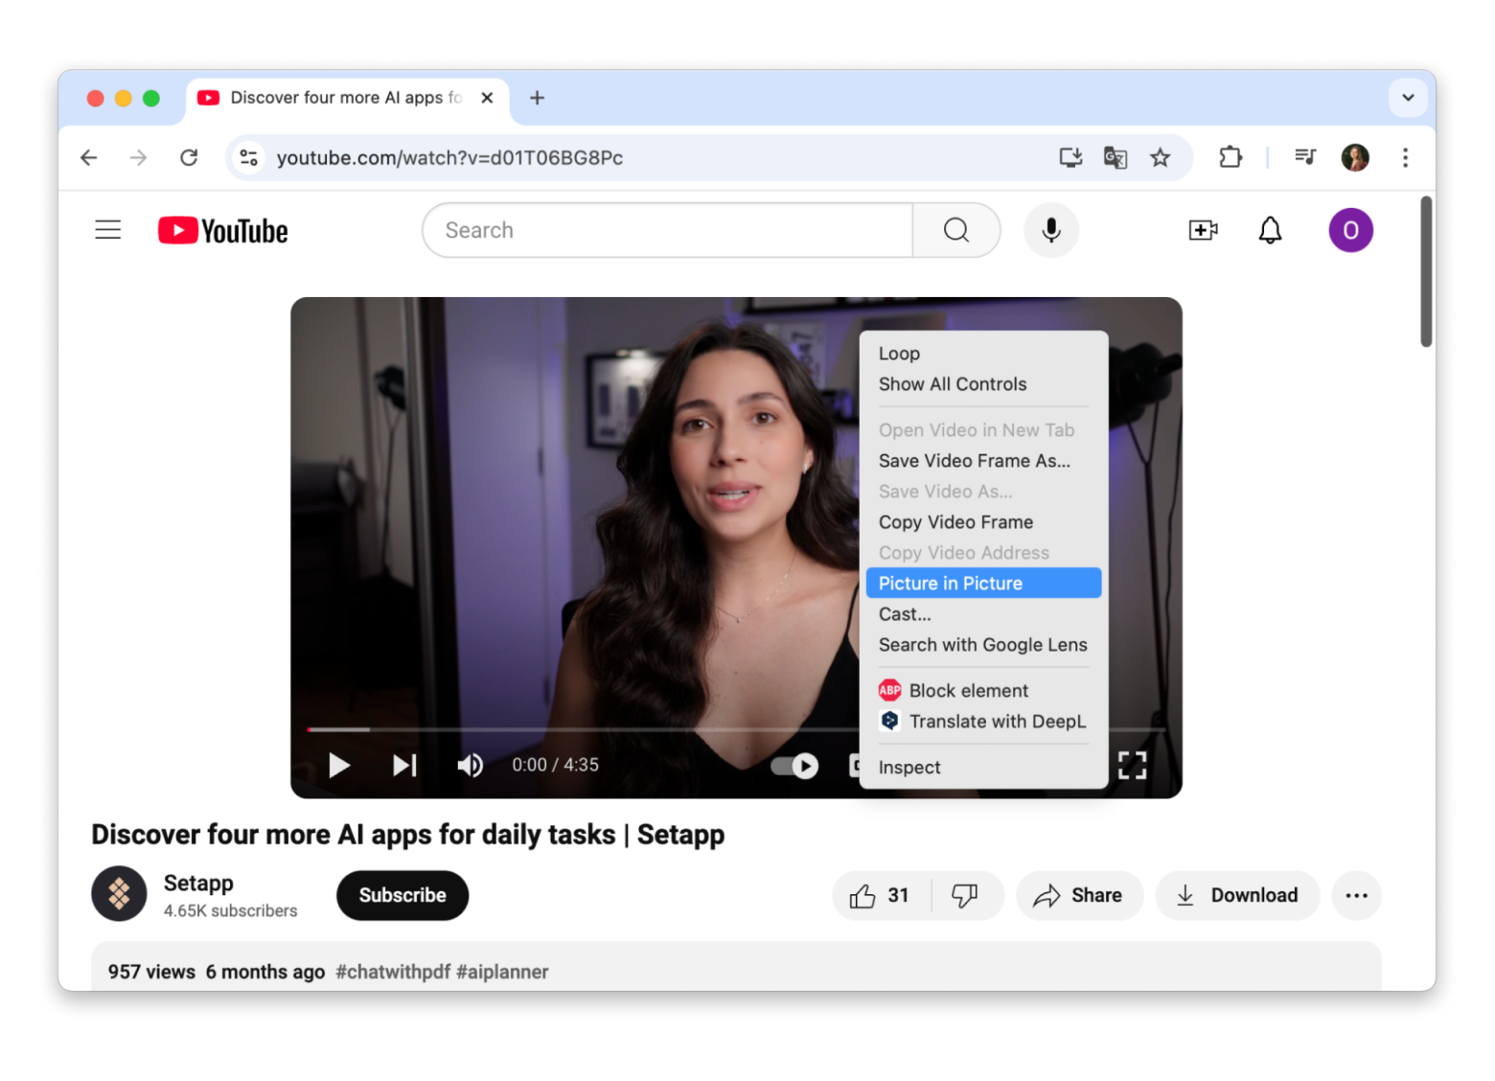Reload the YouTube page

(x=189, y=157)
